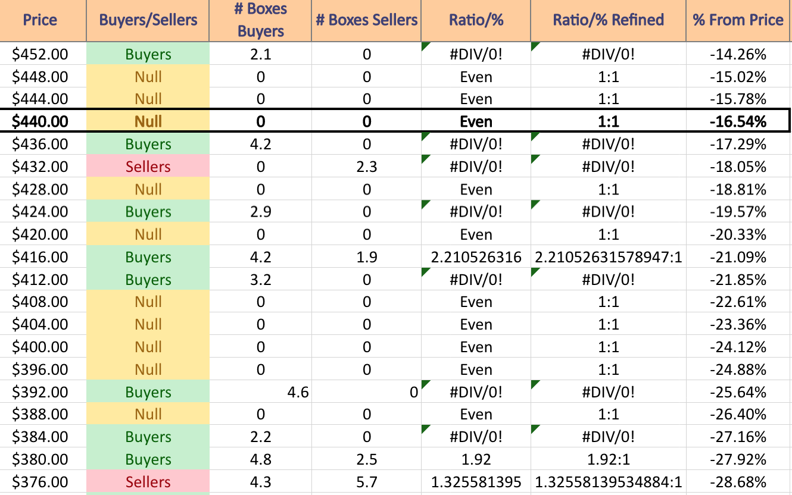Click the $396.00 price cell

[43, 369]
